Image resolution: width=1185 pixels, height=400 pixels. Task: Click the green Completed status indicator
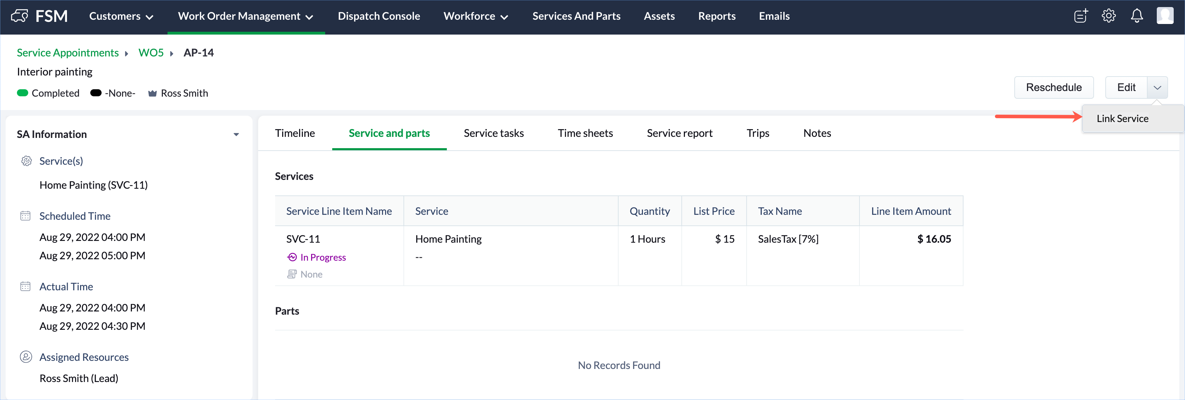click(23, 93)
